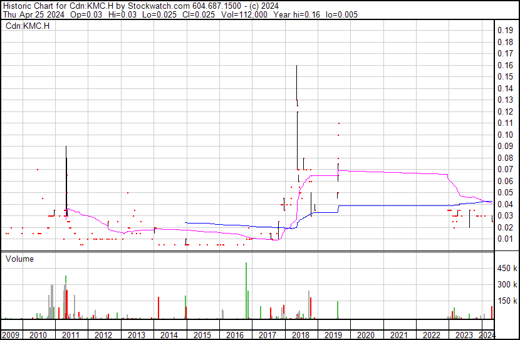Click the 2018 year label
The width and height of the screenshot is (520, 340).
tap(301, 335)
